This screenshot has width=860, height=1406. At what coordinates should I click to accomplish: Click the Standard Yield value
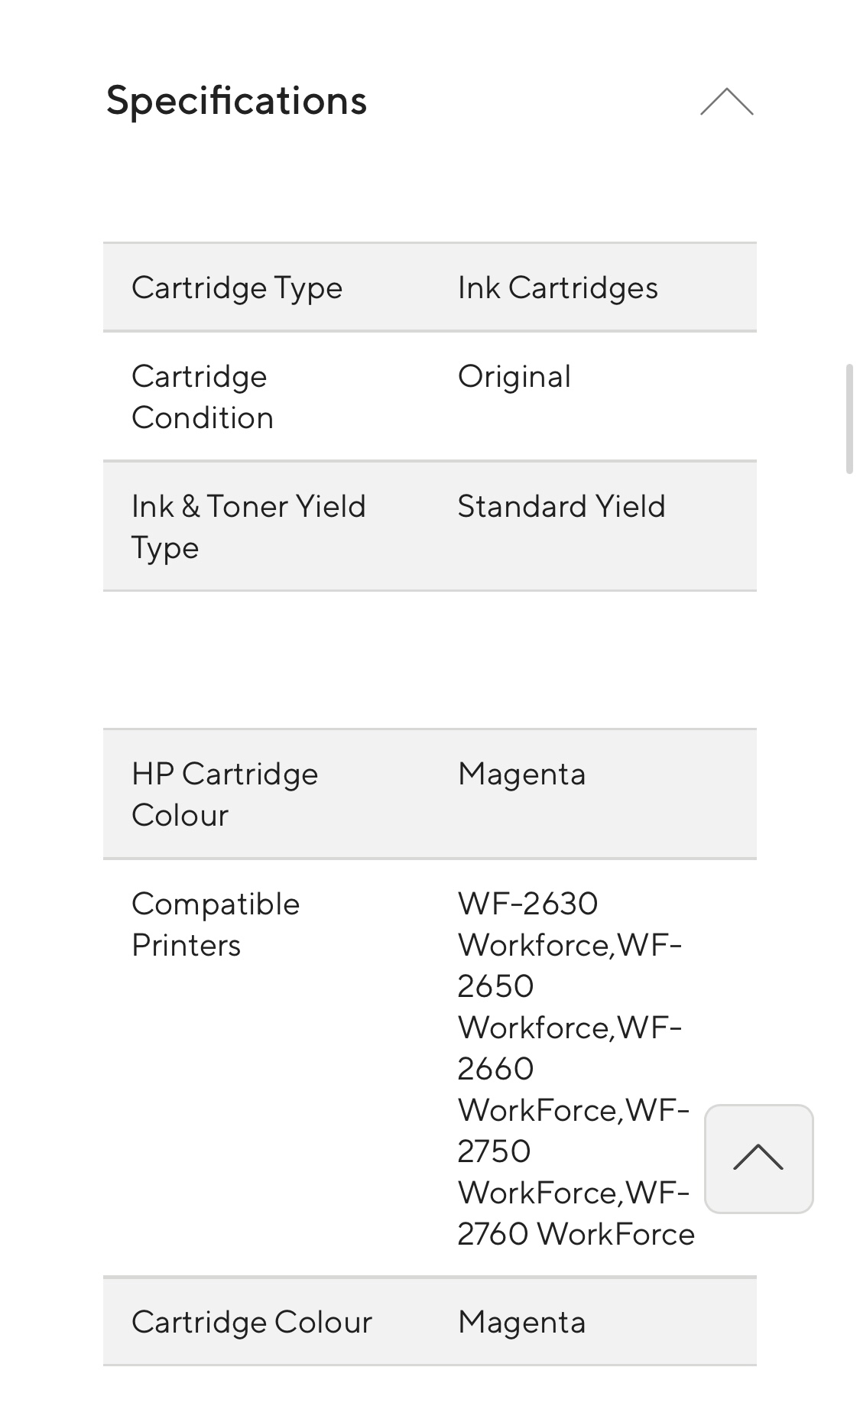coord(561,506)
